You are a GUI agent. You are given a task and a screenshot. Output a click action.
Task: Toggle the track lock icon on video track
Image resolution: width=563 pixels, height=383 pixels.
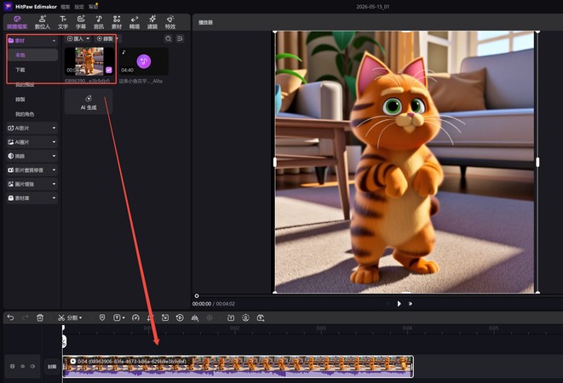(12, 366)
